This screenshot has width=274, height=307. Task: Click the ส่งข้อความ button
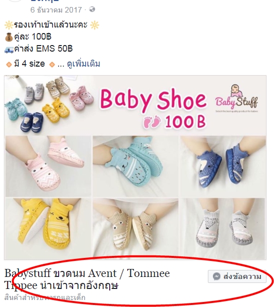point(237,276)
